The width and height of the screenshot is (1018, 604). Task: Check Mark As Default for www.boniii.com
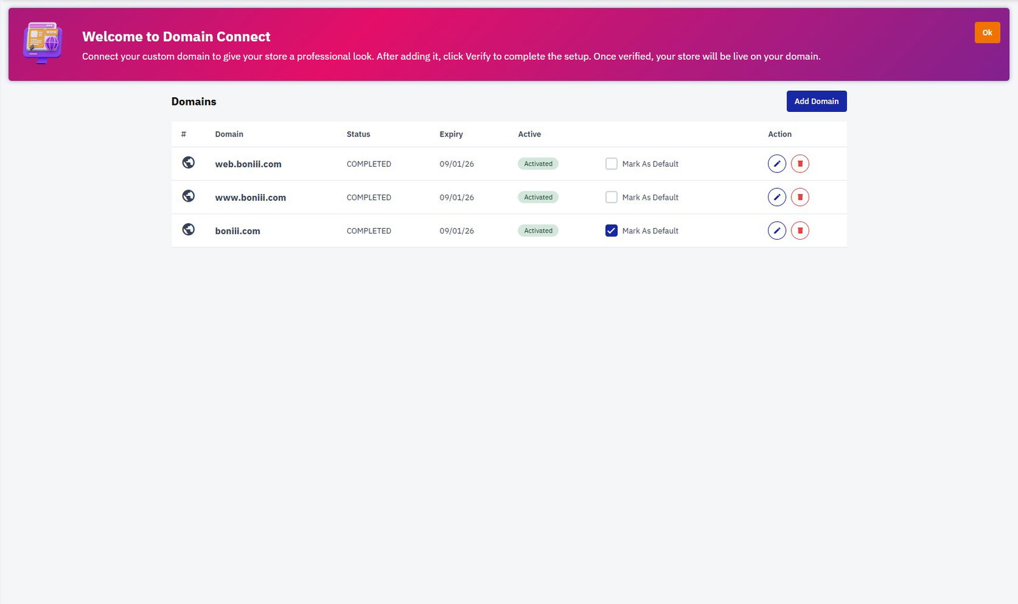tap(611, 197)
